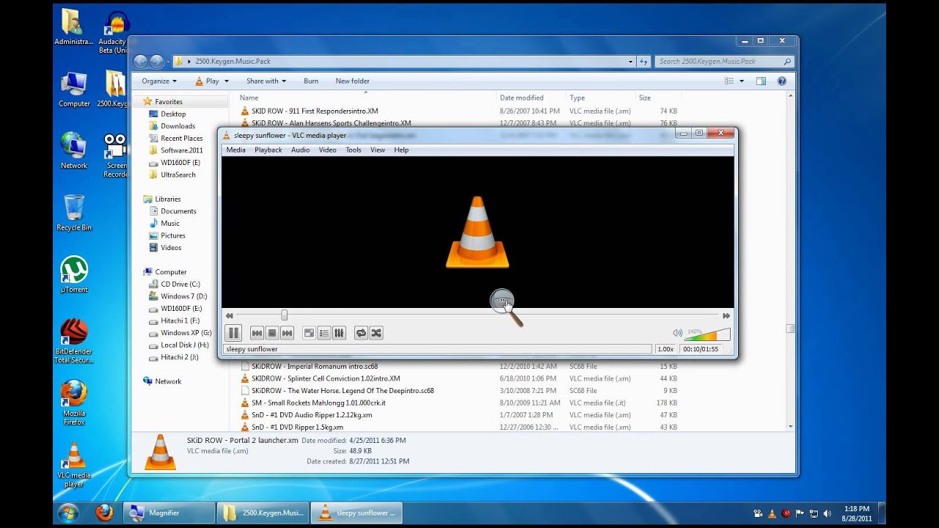Image resolution: width=939 pixels, height=528 pixels.
Task: Open BitDefender Total Security desktop icon
Action: [74, 341]
